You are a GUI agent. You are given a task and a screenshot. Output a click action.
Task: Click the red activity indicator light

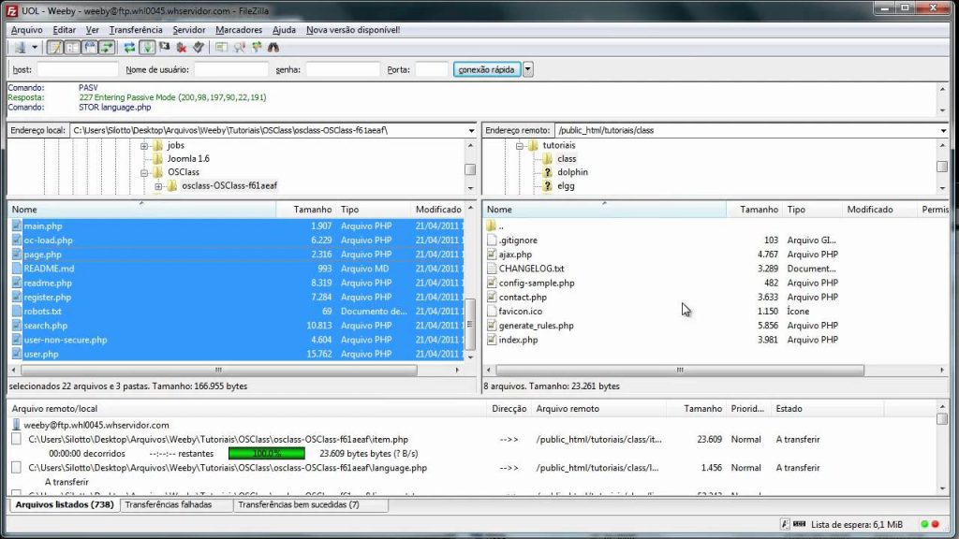click(935, 524)
